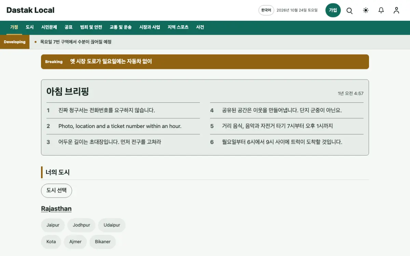Select the Jodhpur city chip
The height and width of the screenshot is (256, 410).
pos(81,225)
